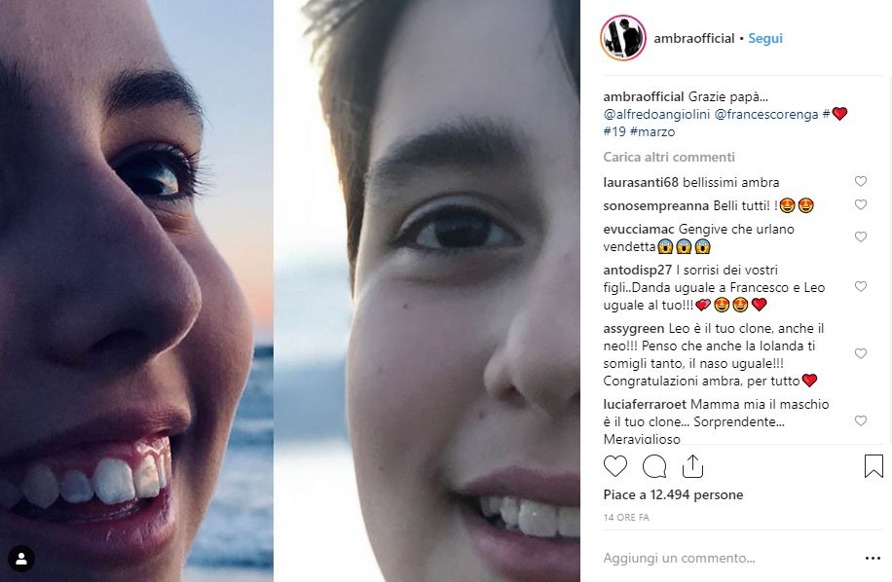Image resolution: width=892 pixels, height=582 pixels.
Task: Open the #marzo hashtag
Action: [x=652, y=131]
